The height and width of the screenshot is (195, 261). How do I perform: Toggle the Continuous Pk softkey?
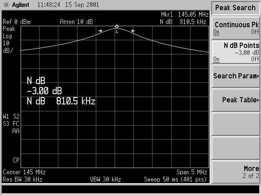[236, 28]
